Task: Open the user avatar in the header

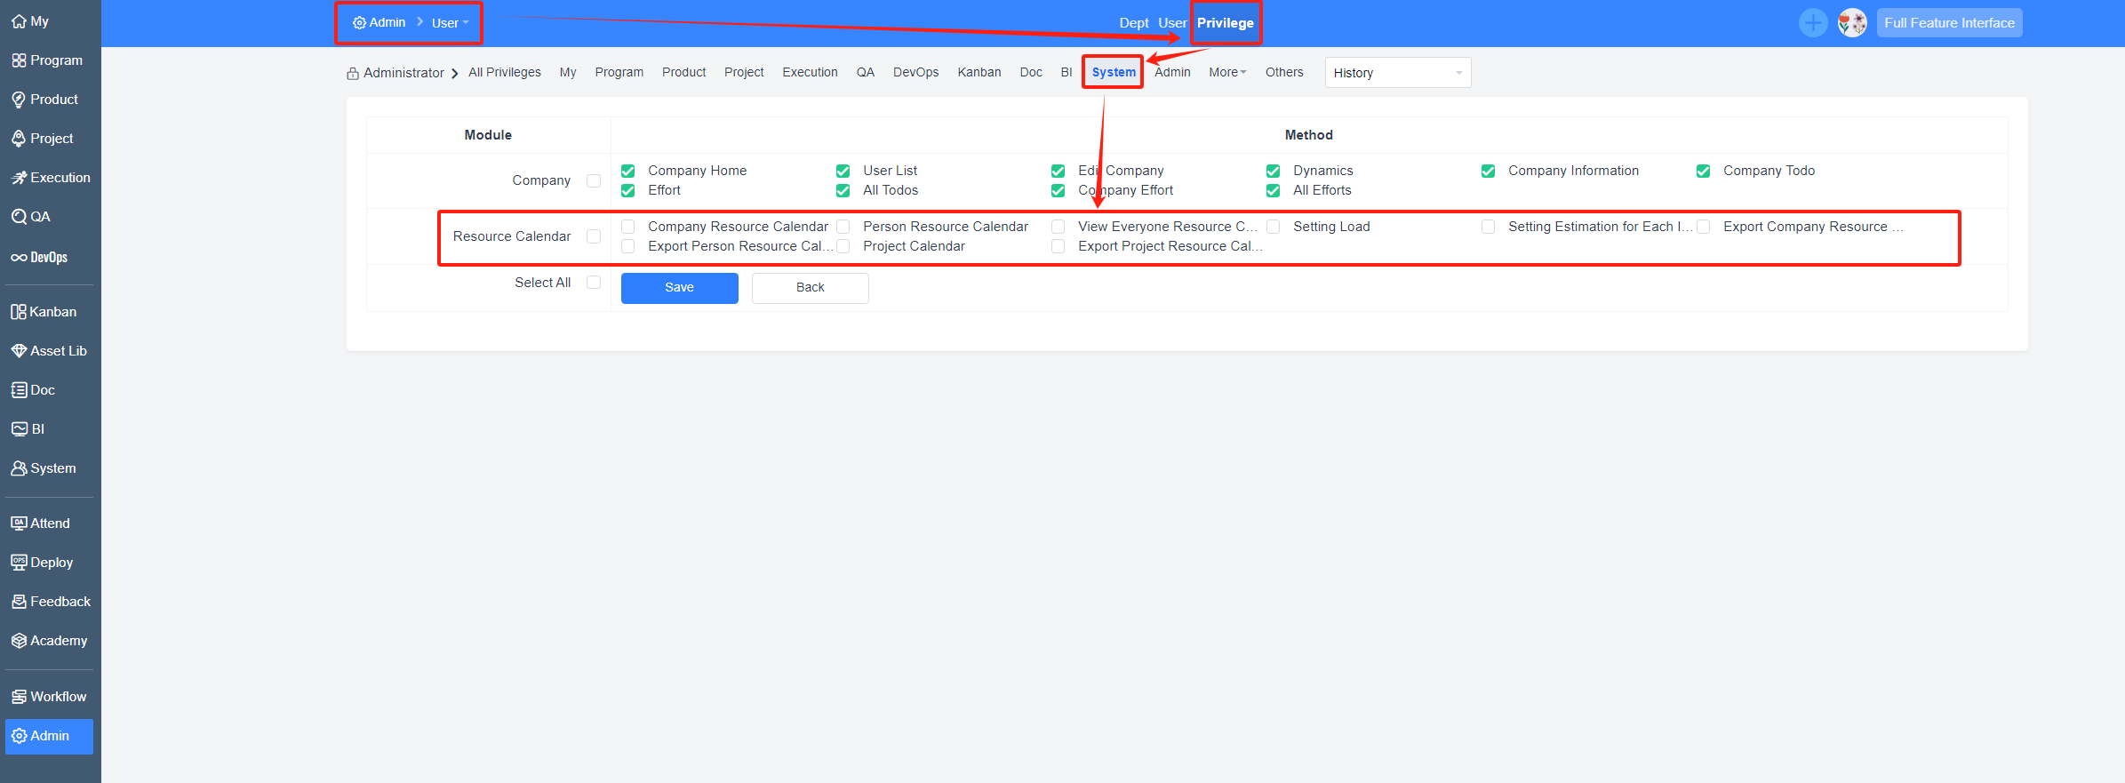Action: coord(1852,23)
